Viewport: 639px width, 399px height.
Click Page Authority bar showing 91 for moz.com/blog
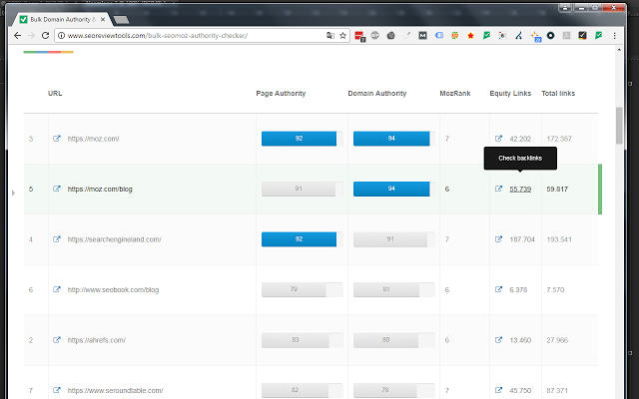pyautogui.click(x=302, y=189)
